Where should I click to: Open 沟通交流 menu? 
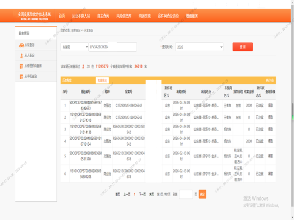click(x=145, y=16)
